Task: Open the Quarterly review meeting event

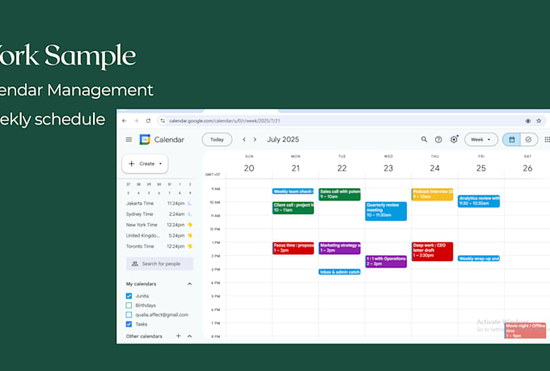Action: click(x=386, y=211)
